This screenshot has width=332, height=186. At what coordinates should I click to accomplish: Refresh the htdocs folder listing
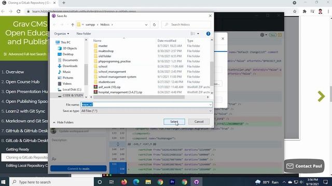click(x=154, y=25)
